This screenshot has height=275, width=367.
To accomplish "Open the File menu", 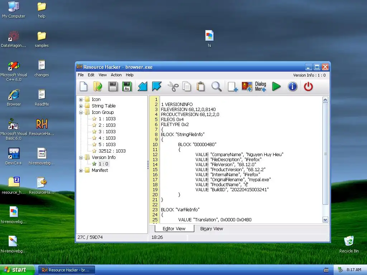I will pyautogui.click(x=81, y=75).
